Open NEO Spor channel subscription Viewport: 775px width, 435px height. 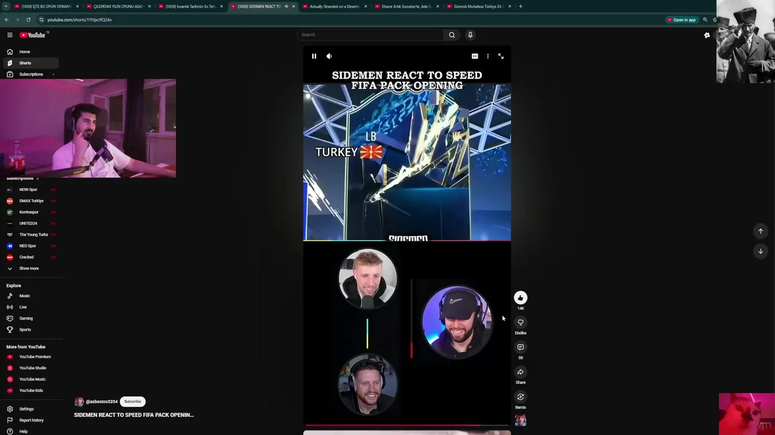30,246
